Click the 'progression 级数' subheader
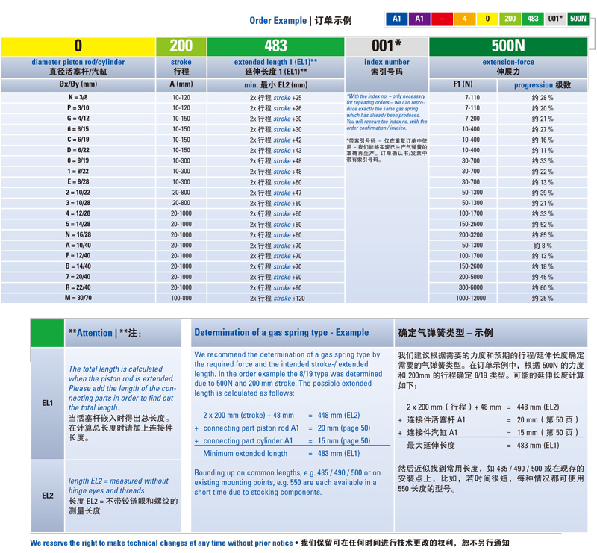 pyautogui.click(x=543, y=85)
